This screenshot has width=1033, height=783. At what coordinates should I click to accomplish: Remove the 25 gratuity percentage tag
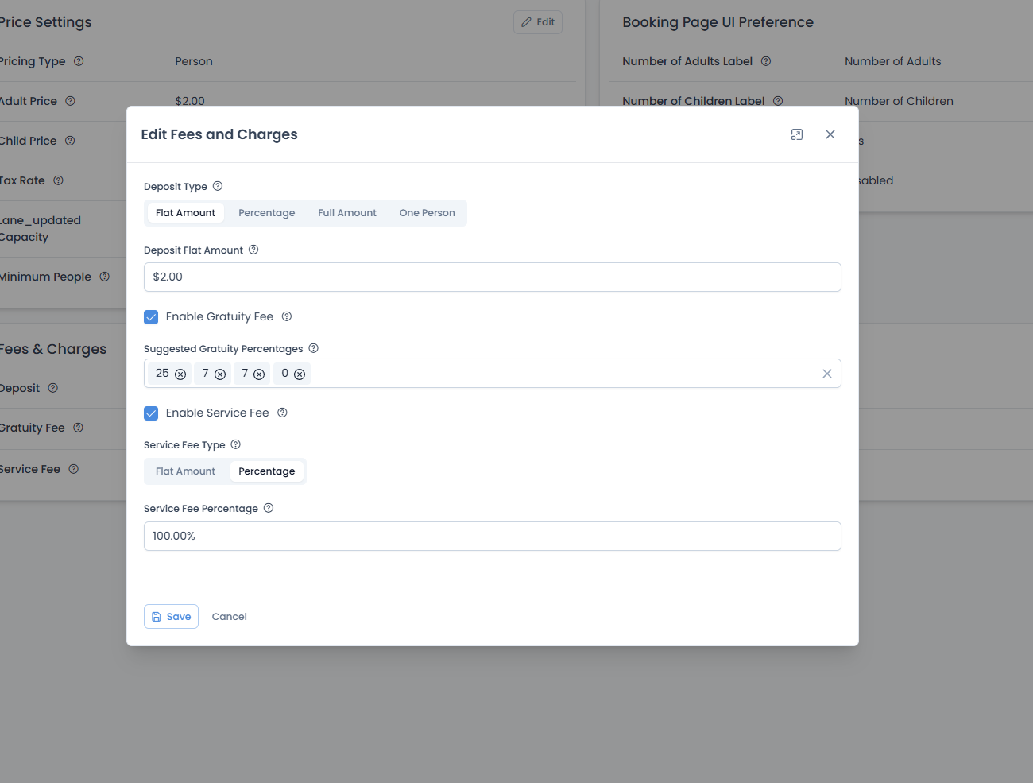point(180,374)
